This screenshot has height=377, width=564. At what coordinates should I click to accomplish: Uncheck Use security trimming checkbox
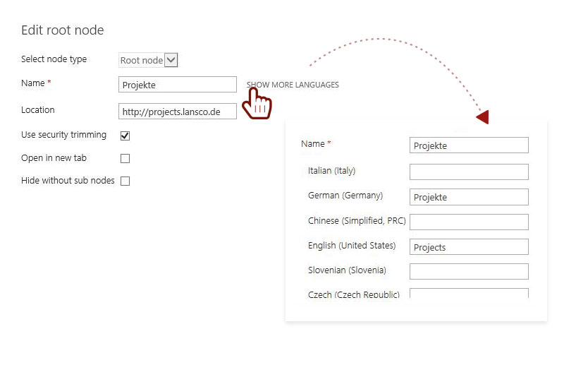pos(125,136)
